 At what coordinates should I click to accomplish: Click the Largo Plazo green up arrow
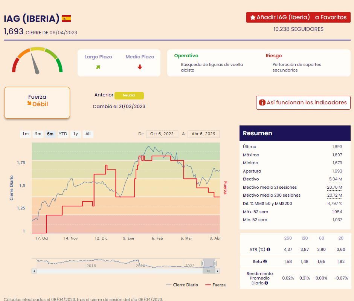tap(98, 67)
